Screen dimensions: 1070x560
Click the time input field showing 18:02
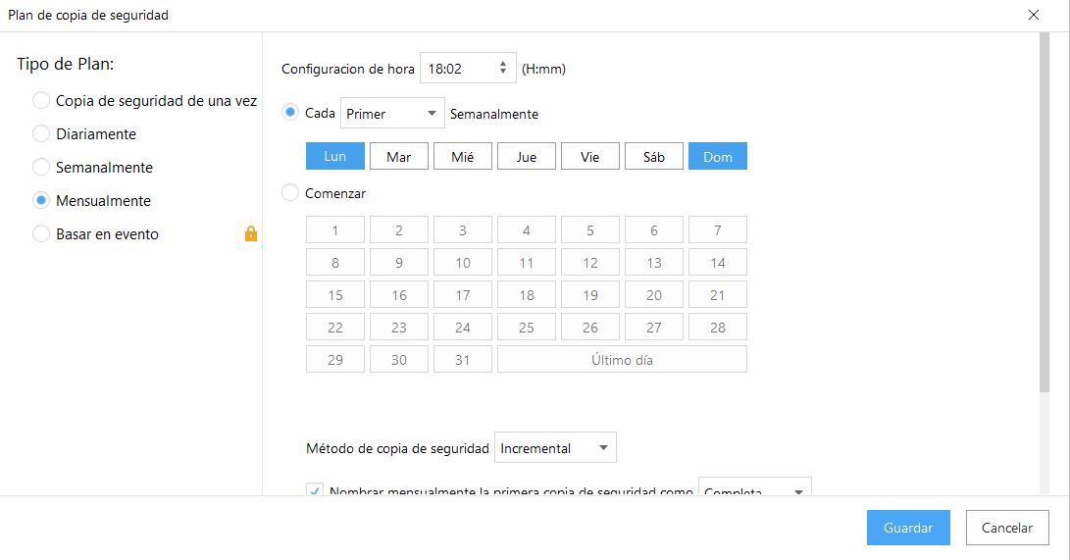click(456, 69)
